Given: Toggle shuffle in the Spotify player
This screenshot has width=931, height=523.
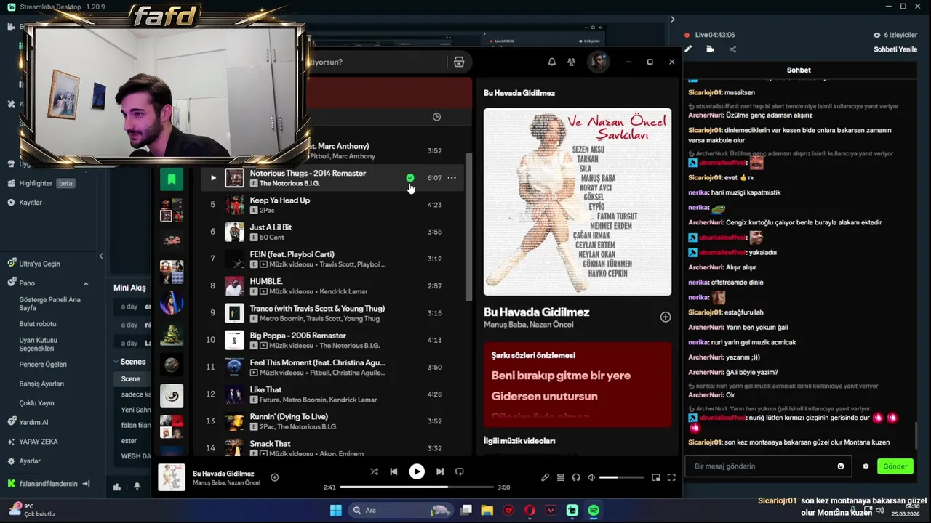Looking at the screenshot, I should tap(374, 471).
